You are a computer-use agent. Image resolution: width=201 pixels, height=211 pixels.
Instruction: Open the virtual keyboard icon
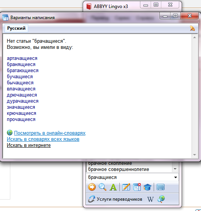coord(161,187)
